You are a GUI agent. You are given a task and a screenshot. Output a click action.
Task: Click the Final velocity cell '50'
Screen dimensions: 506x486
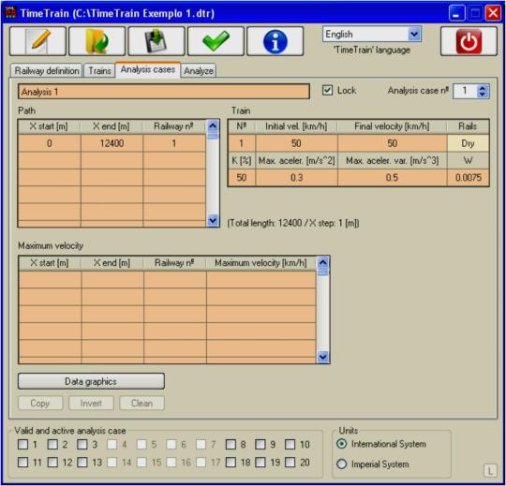coord(392,143)
